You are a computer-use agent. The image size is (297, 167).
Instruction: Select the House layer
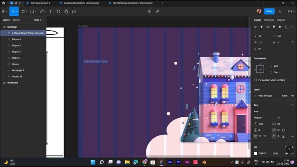pos(23,64)
